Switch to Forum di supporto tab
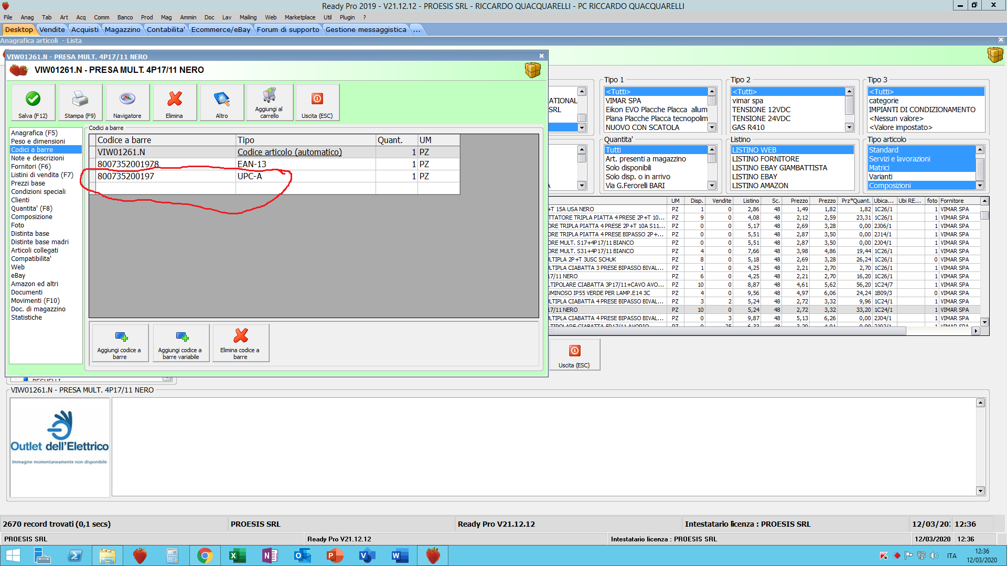The image size is (1007, 566). tap(288, 29)
